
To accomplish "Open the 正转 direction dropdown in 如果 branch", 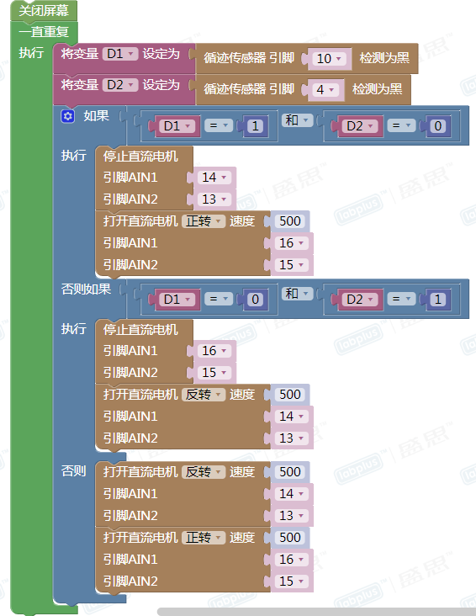I will click(x=204, y=221).
